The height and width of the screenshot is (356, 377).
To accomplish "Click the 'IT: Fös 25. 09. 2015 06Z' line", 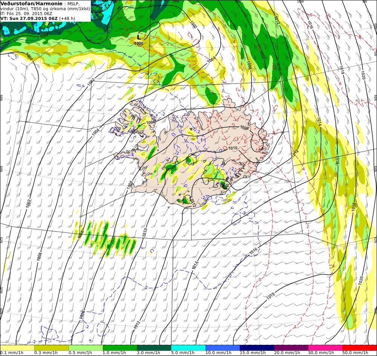I will click(26, 14).
